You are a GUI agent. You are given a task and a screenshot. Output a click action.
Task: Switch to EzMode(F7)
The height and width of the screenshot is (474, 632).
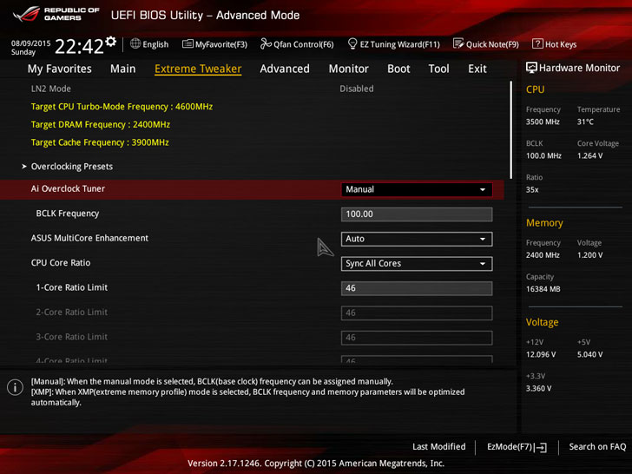(517, 447)
